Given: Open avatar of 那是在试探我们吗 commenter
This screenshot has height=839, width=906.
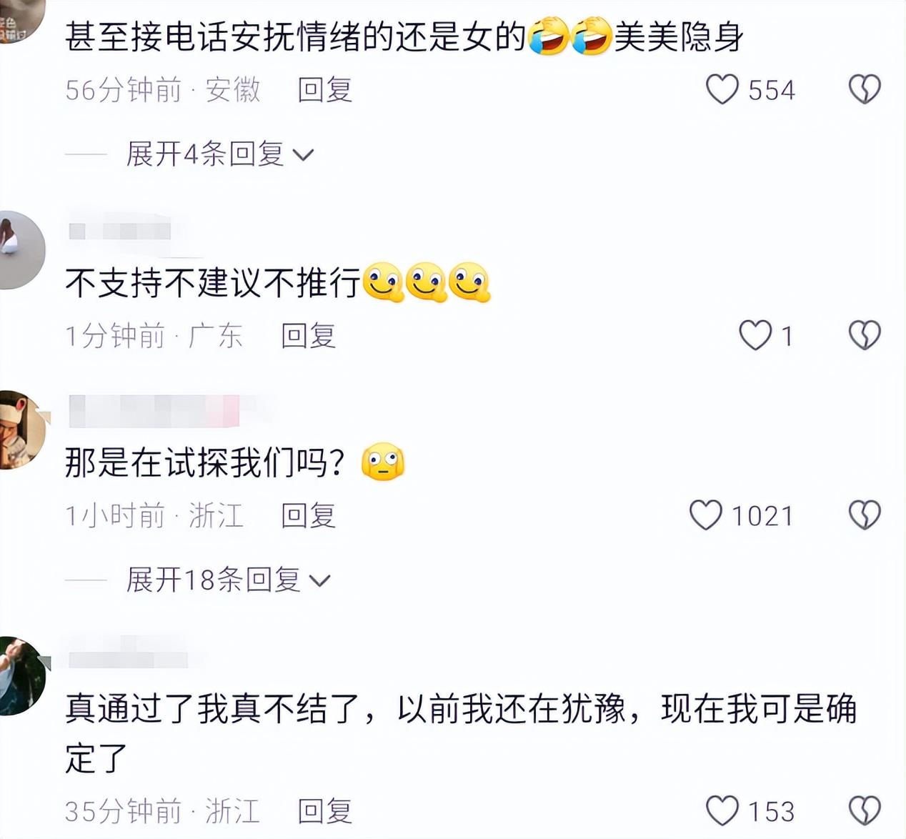Looking at the screenshot, I should pyautogui.click(x=23, y=430).
